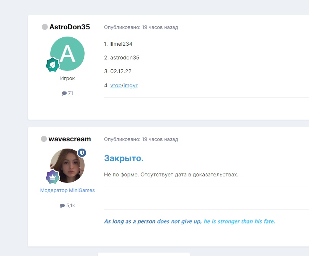Image resolution: width=309 pixels, height=256 pixels.
Task: Click the blue Закрыто heading
Action: point(124,158)
